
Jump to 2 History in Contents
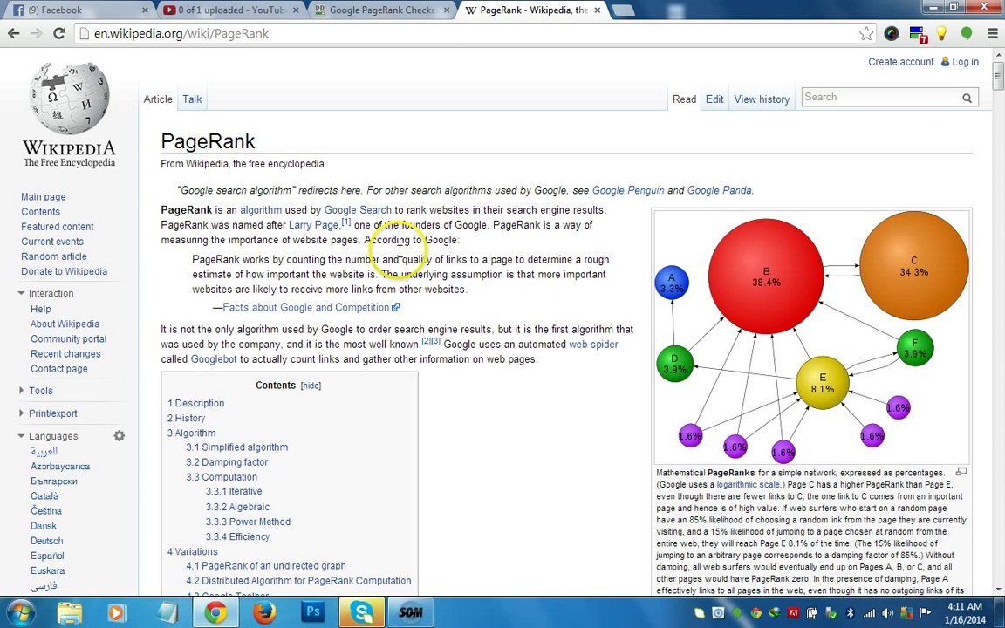click(x=187, y=418)
